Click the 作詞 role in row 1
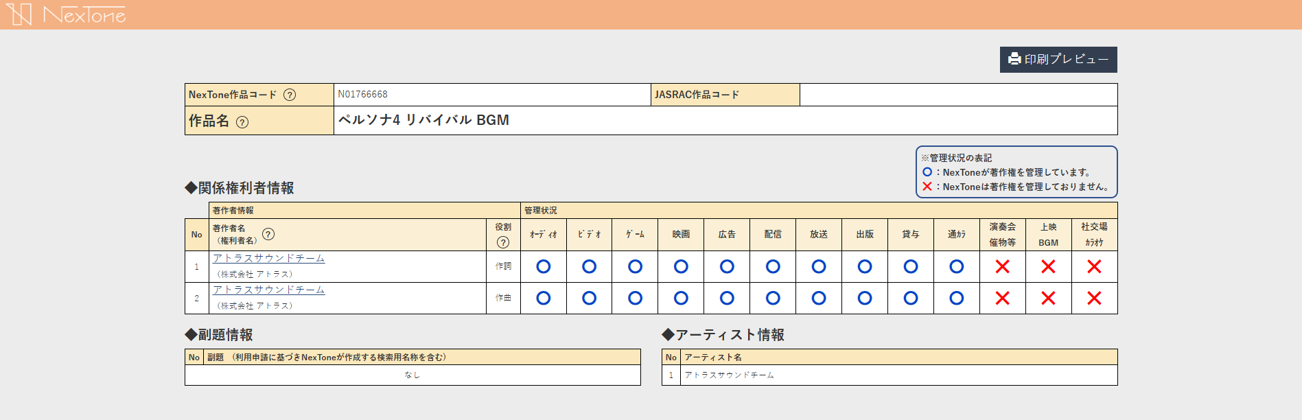The width and height of the screenshot is (1302, 420). (503, 266)
